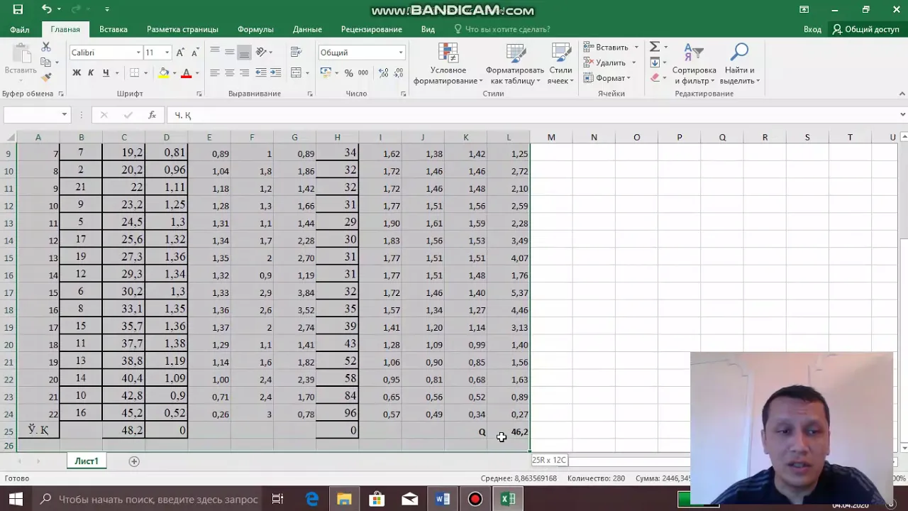Click the Что вы хотите сделать search box
This screenshot has width=908, height=511.
(502, 30)
